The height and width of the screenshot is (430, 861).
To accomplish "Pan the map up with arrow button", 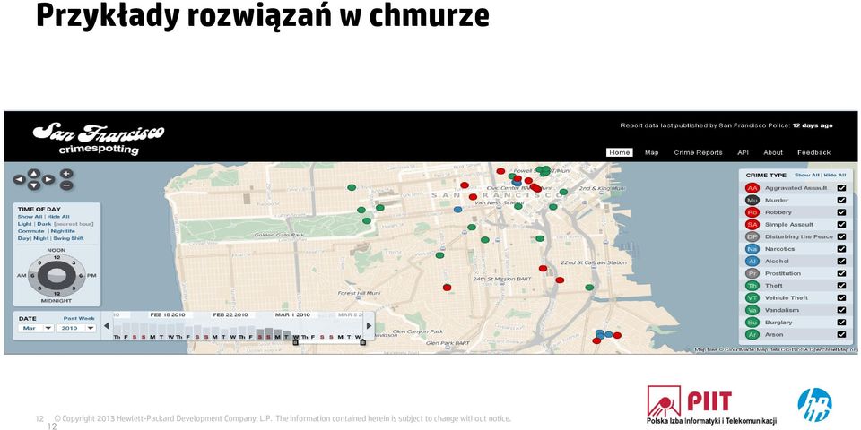I will tap(34, 173).
